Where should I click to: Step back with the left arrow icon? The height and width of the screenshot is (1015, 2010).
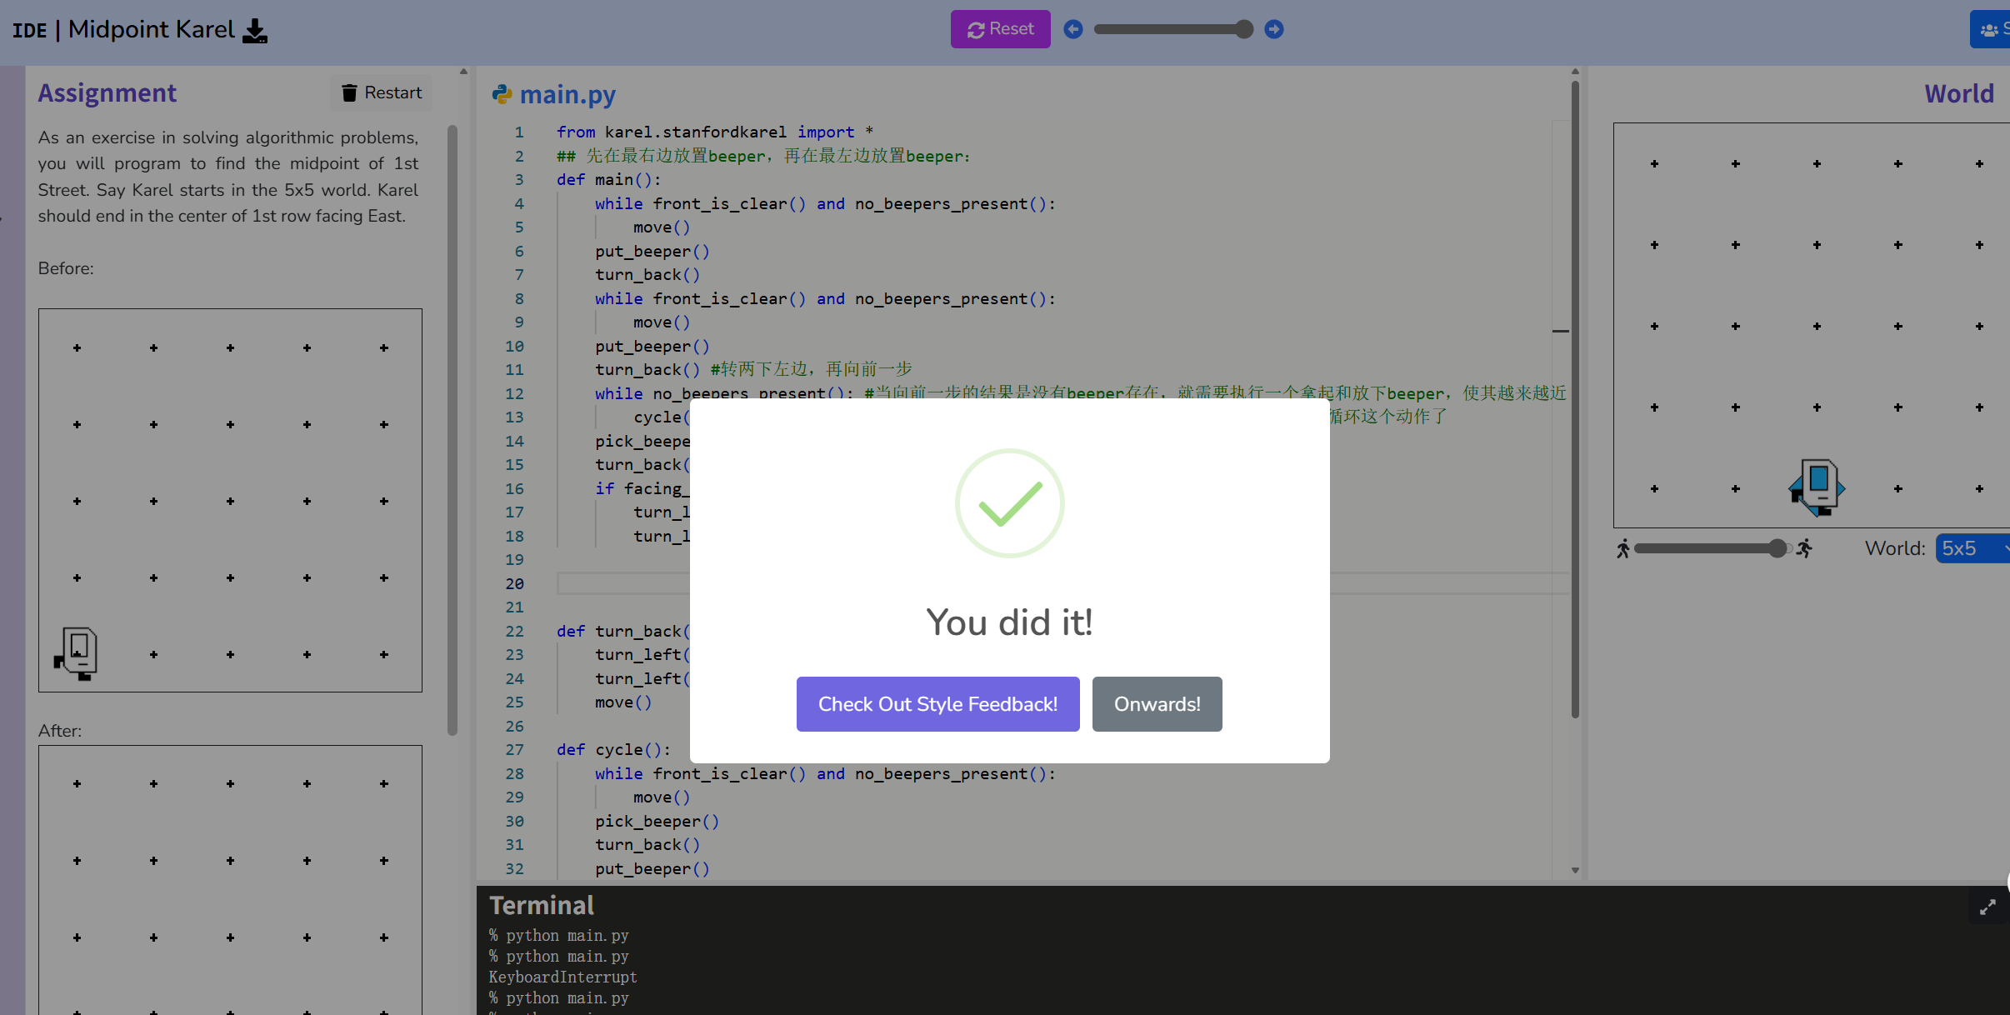click(x=1073, y=29)
